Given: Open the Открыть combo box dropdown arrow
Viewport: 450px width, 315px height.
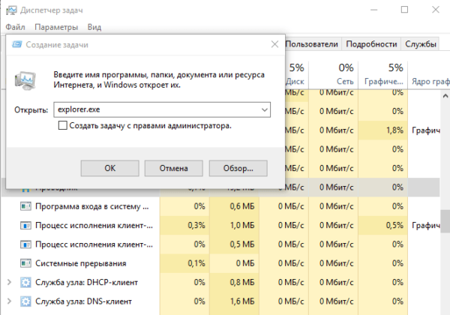Looking at the screenshot, I should tap(265, 109).
